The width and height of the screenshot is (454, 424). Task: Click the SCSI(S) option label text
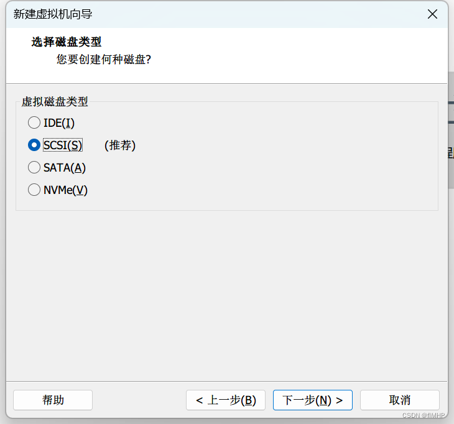point(63,145)
